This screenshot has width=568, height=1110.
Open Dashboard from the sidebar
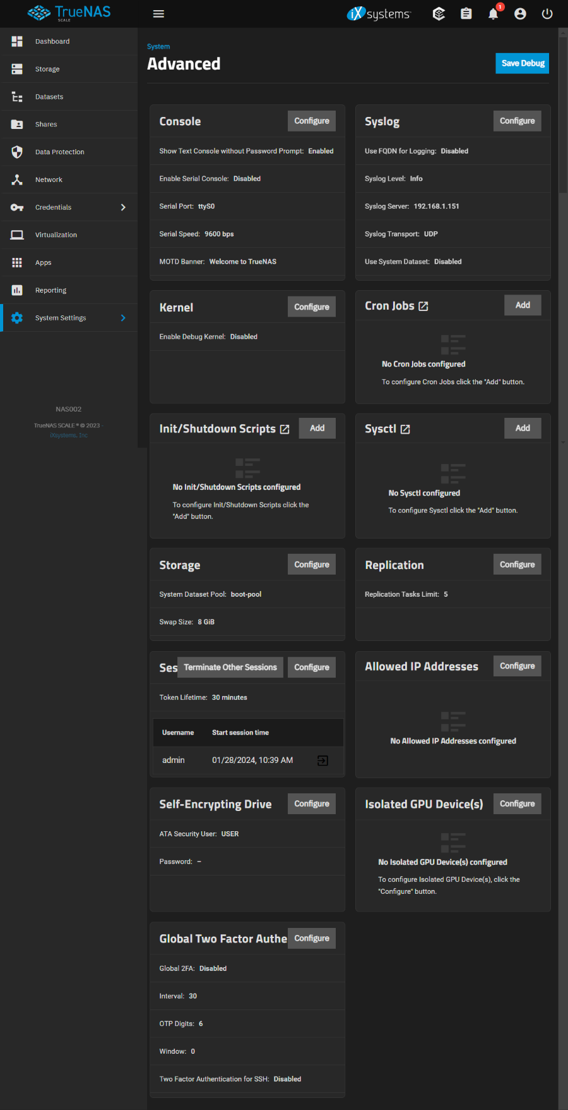52,42
